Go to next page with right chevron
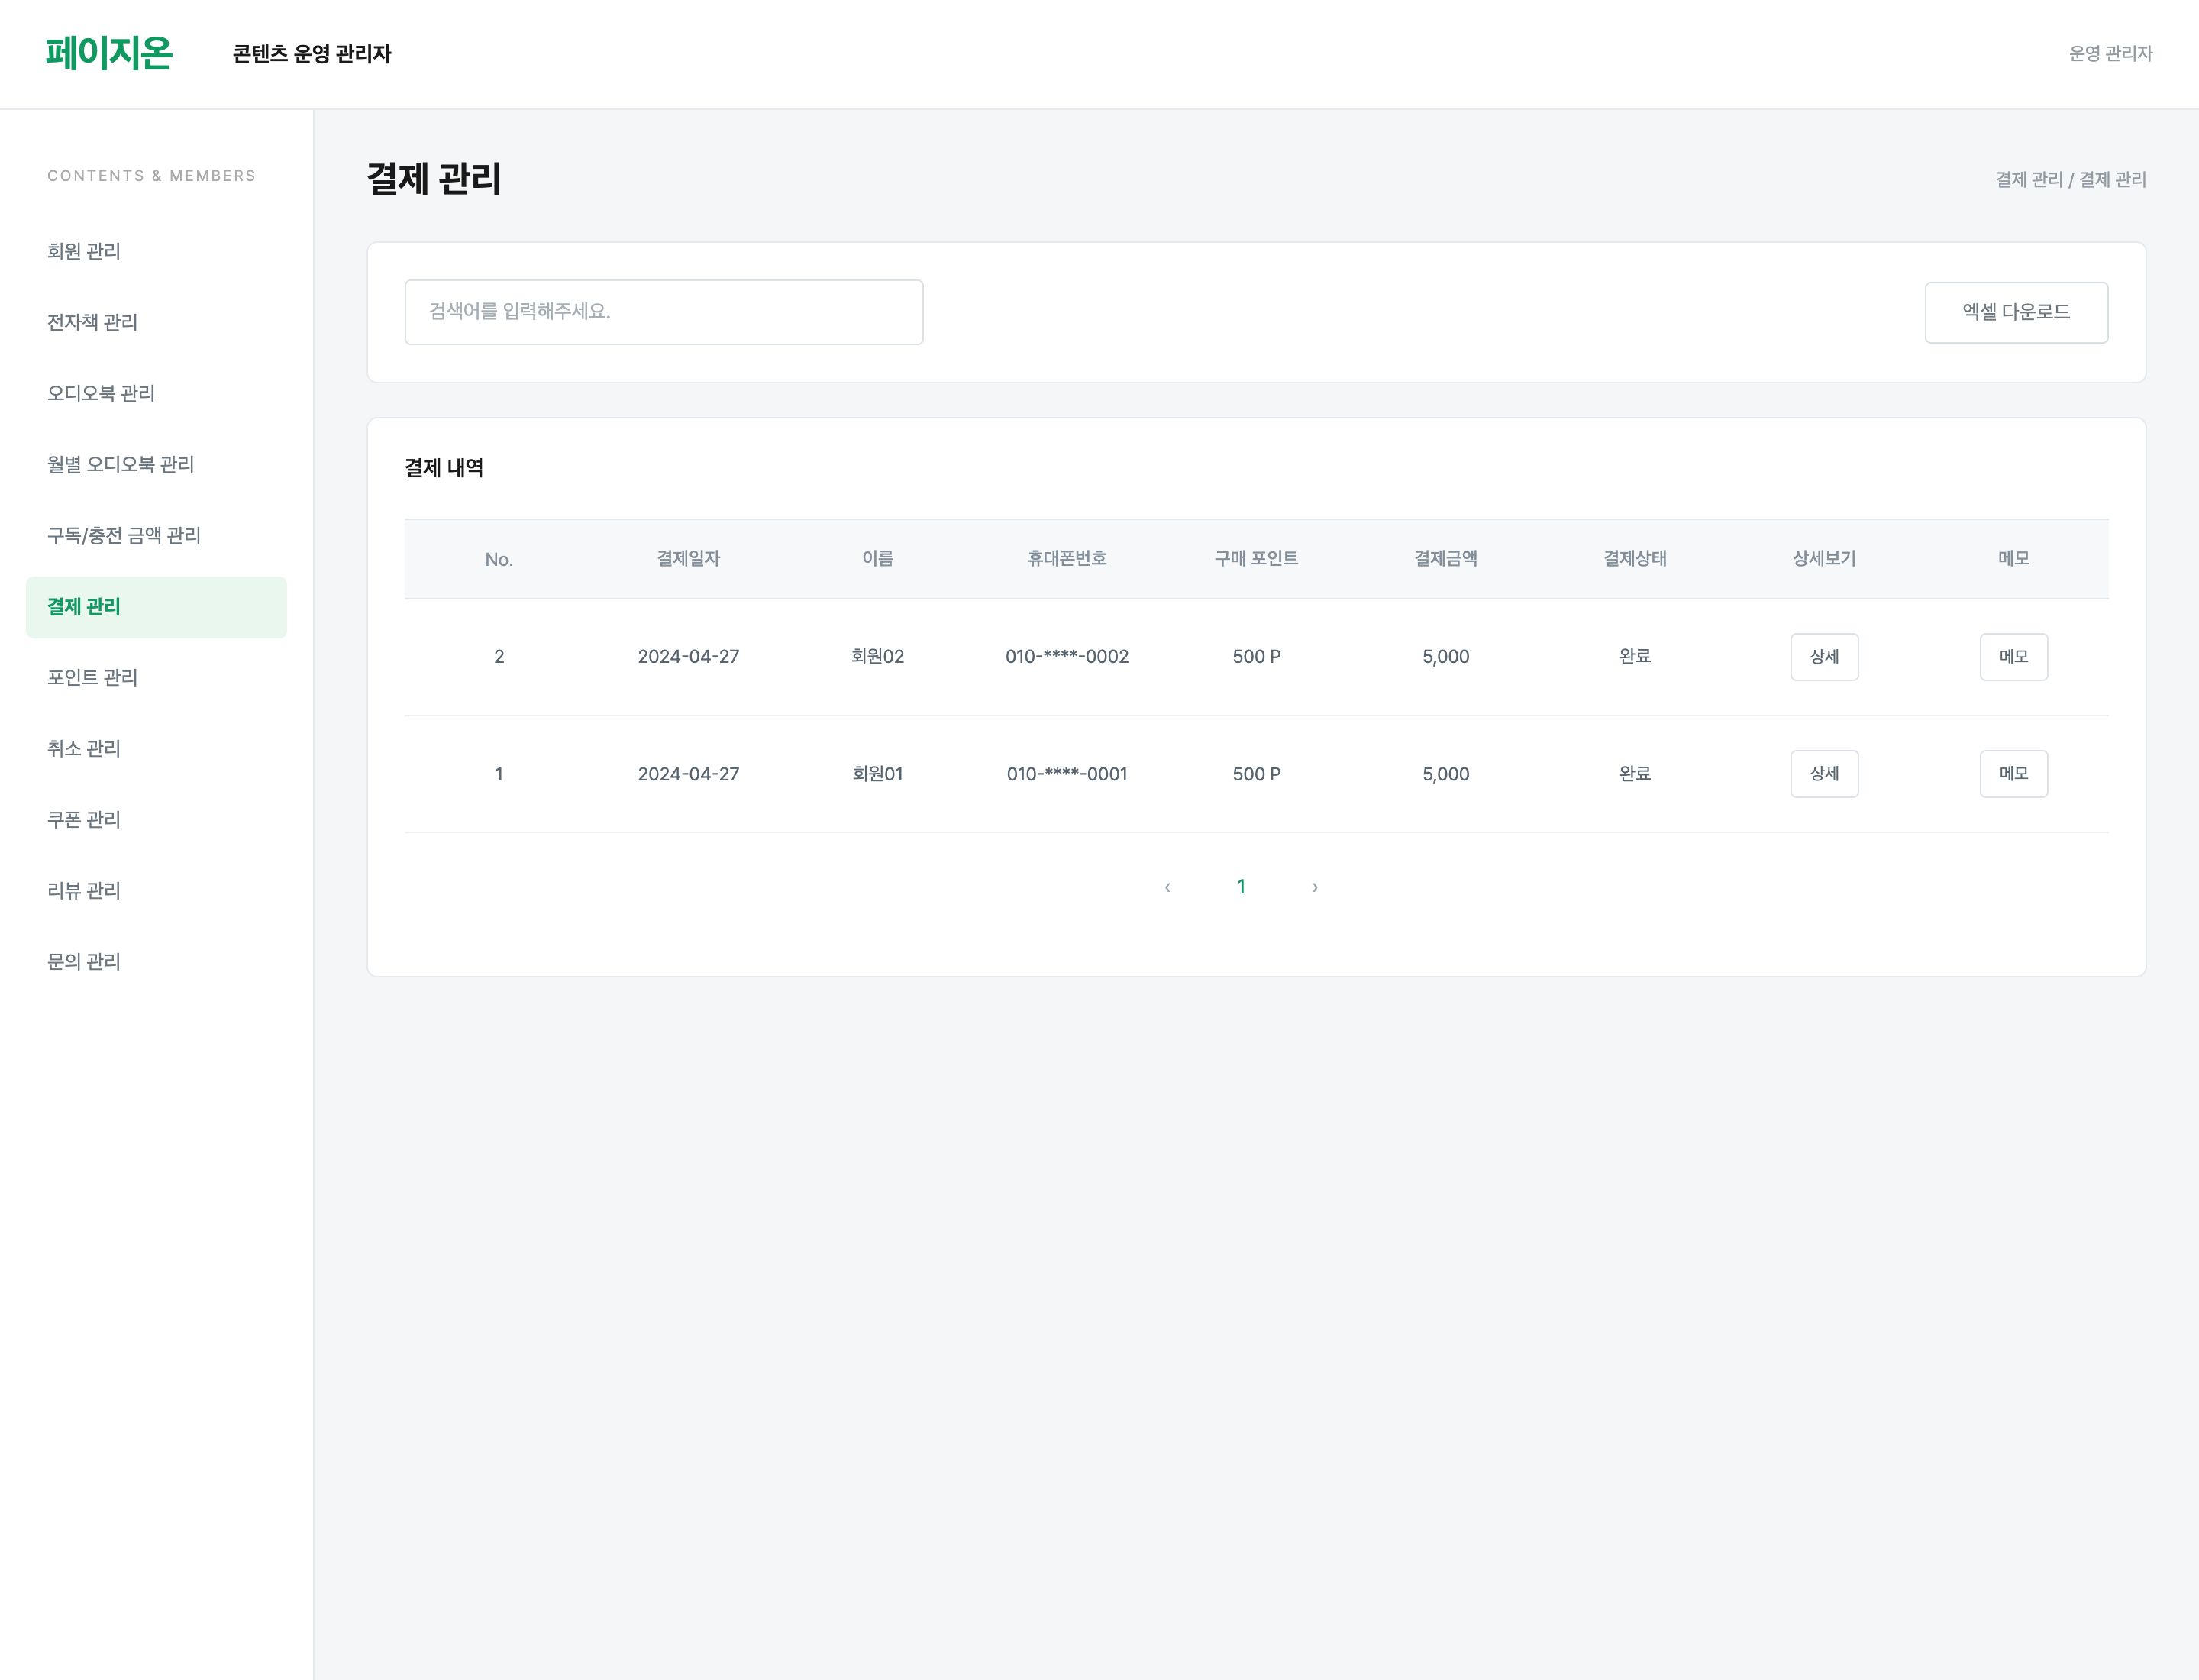Image resolution: width=2199 pixels, height=1680 pixels. (x=1315, y=887)
